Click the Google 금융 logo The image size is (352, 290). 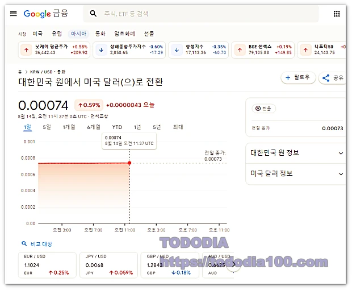46,14
